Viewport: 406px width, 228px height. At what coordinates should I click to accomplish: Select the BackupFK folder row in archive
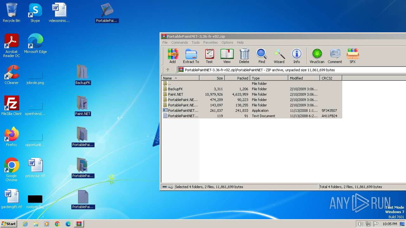point(252,89)
